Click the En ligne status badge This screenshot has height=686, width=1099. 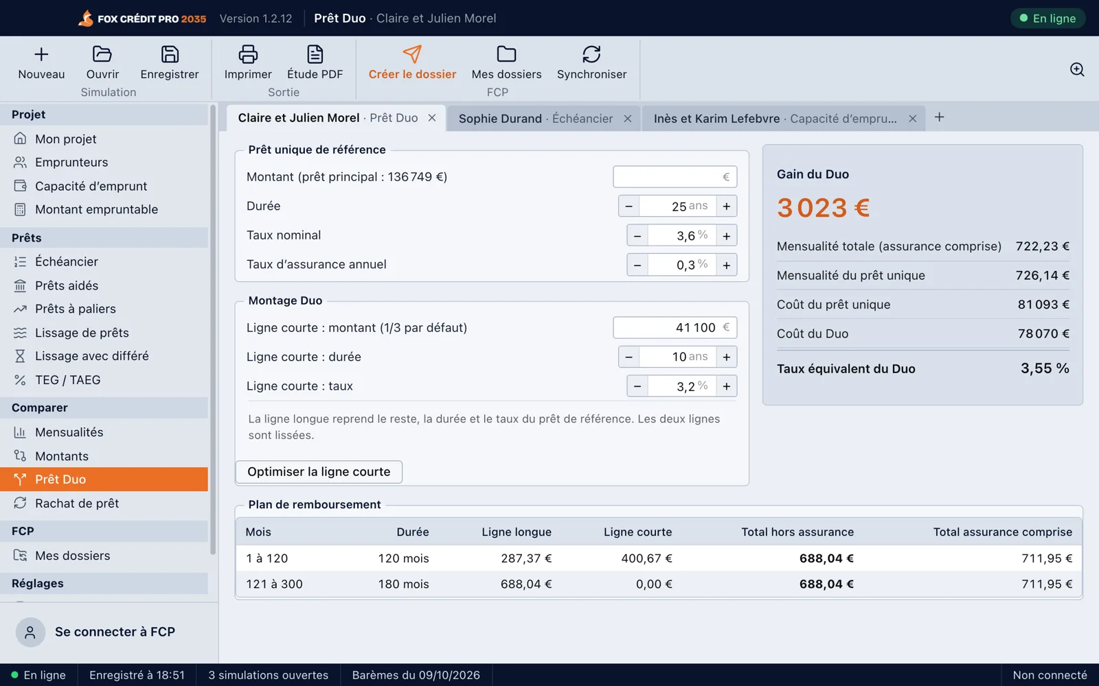click(1047, 19)
